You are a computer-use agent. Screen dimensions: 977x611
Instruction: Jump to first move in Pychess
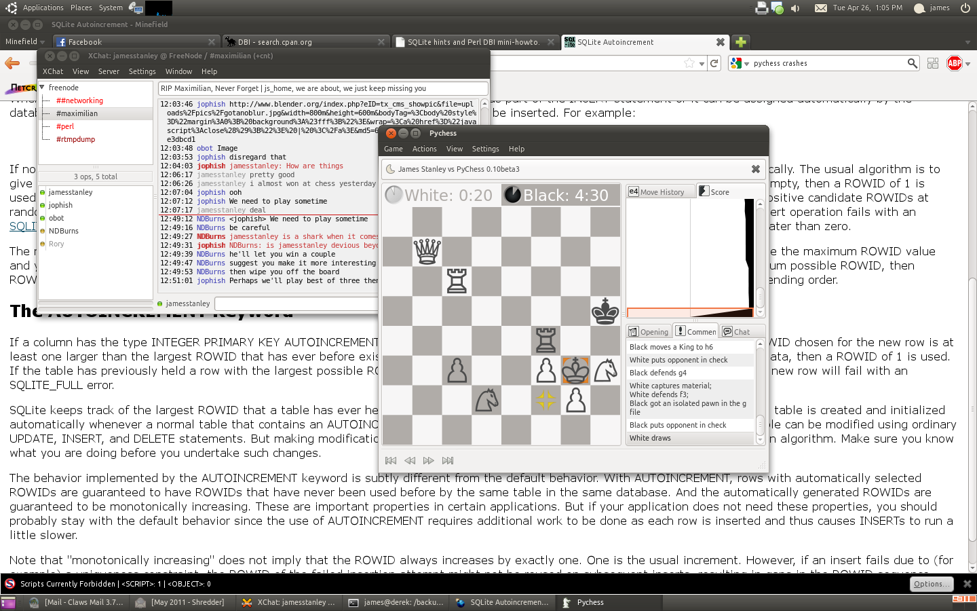(x=391, y=460)
